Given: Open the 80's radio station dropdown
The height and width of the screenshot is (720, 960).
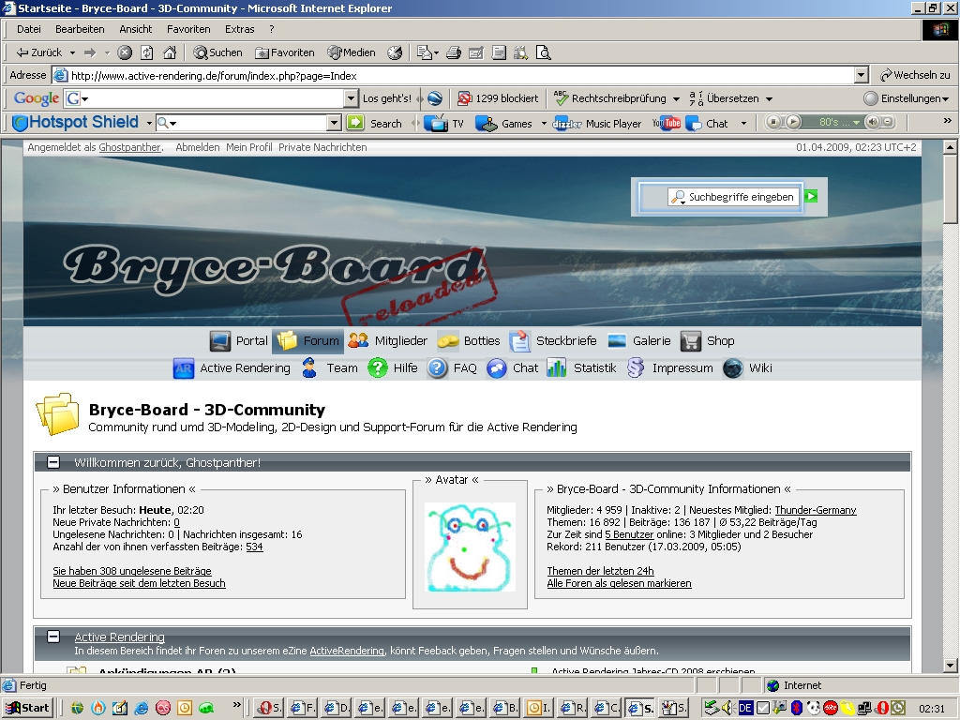Looking at the screenshot, I should 857,122.
